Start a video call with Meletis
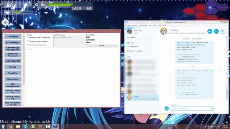This screenshot has height=129, width=230. point(210,31)
